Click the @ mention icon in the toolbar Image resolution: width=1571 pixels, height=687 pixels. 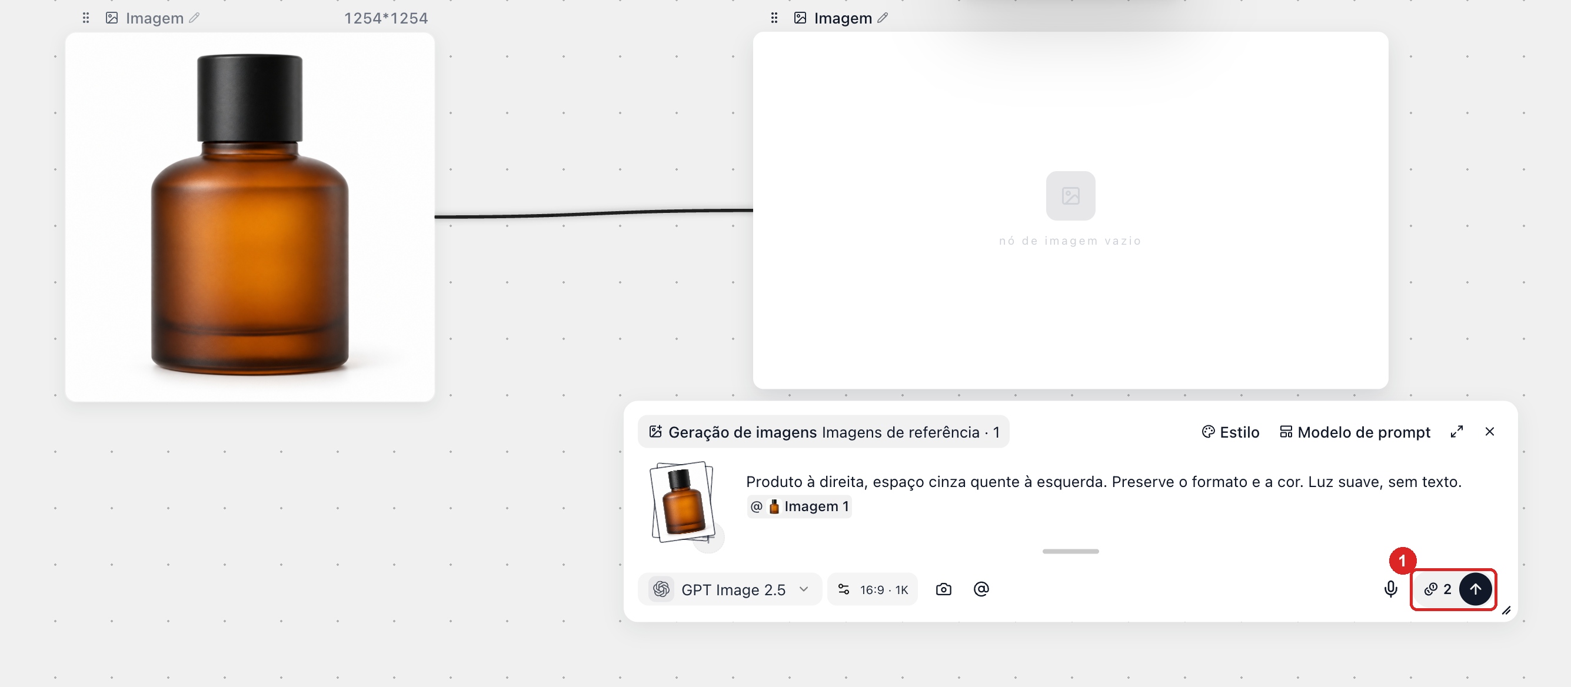[981, 589]
